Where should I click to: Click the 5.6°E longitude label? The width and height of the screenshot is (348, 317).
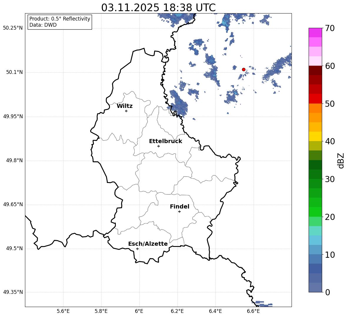(63, 311)
